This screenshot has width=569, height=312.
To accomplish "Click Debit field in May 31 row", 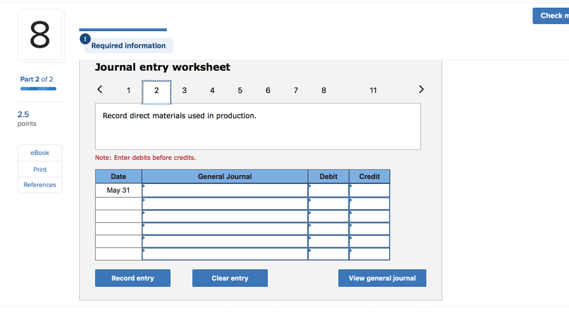I will click(x=328, y=190).
